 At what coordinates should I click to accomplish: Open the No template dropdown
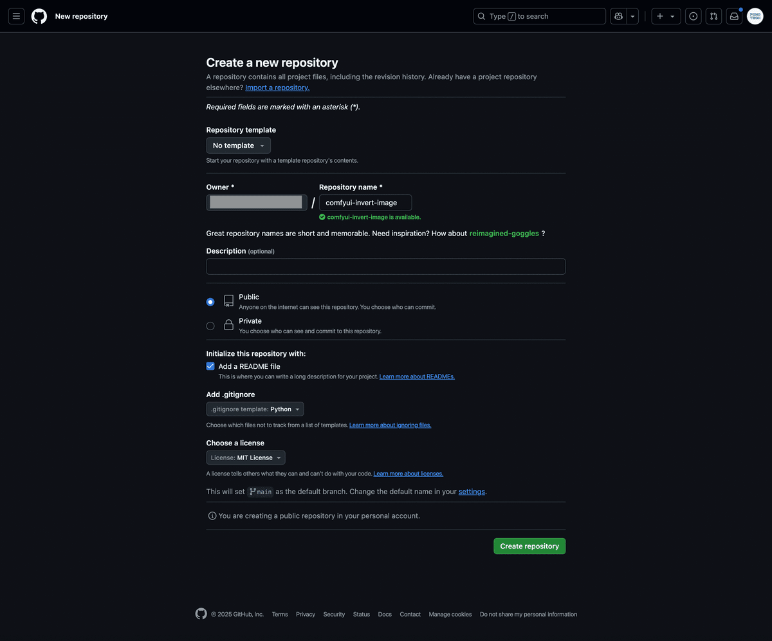tap(238, 145)
